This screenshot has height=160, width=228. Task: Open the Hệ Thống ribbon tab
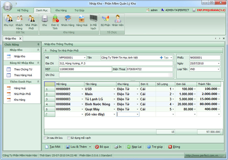point(22,10)
